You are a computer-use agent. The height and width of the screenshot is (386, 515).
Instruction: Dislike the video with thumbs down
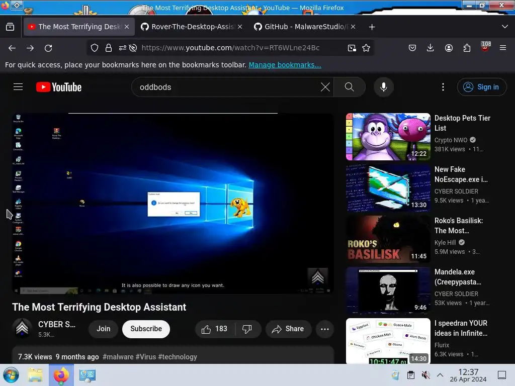point(247,329)
